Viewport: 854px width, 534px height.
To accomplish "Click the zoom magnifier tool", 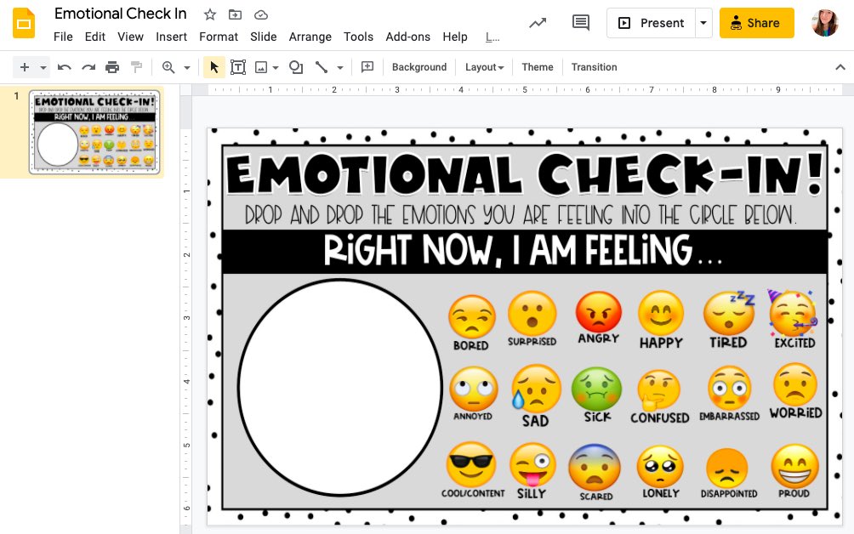I will click(168, 67).
